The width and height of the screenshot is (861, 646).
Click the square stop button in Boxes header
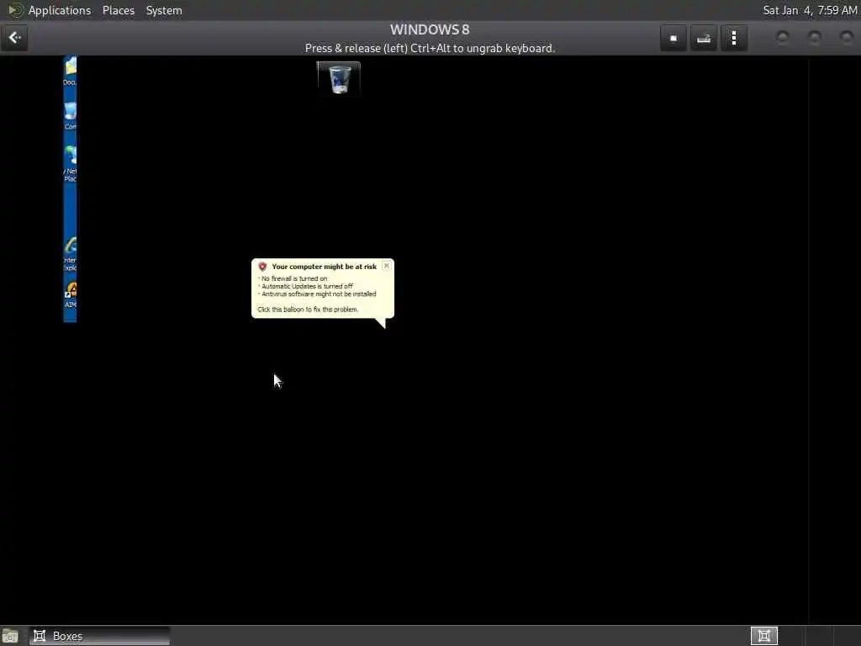(x=673, y=38)
